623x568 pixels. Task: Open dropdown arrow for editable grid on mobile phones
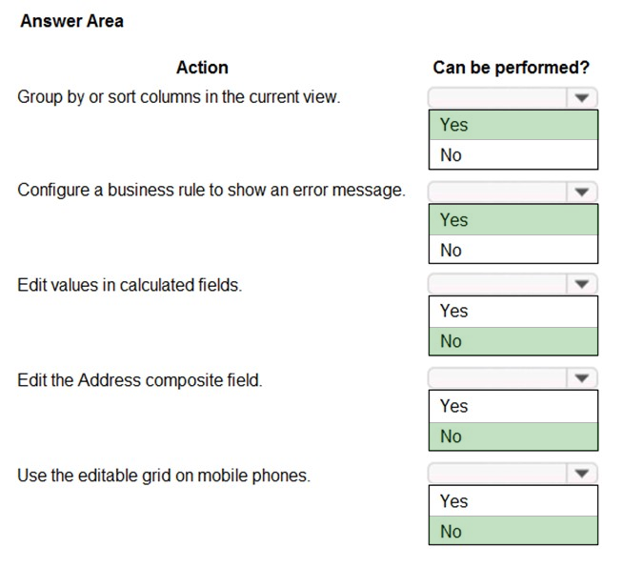582,474
